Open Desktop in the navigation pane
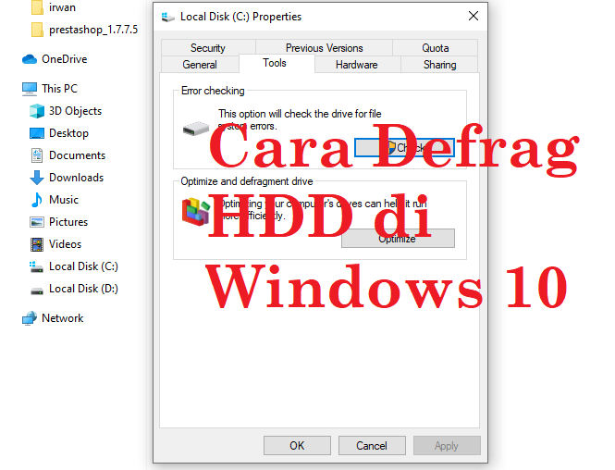The image size is (615, 470). (x=68, y=133)
